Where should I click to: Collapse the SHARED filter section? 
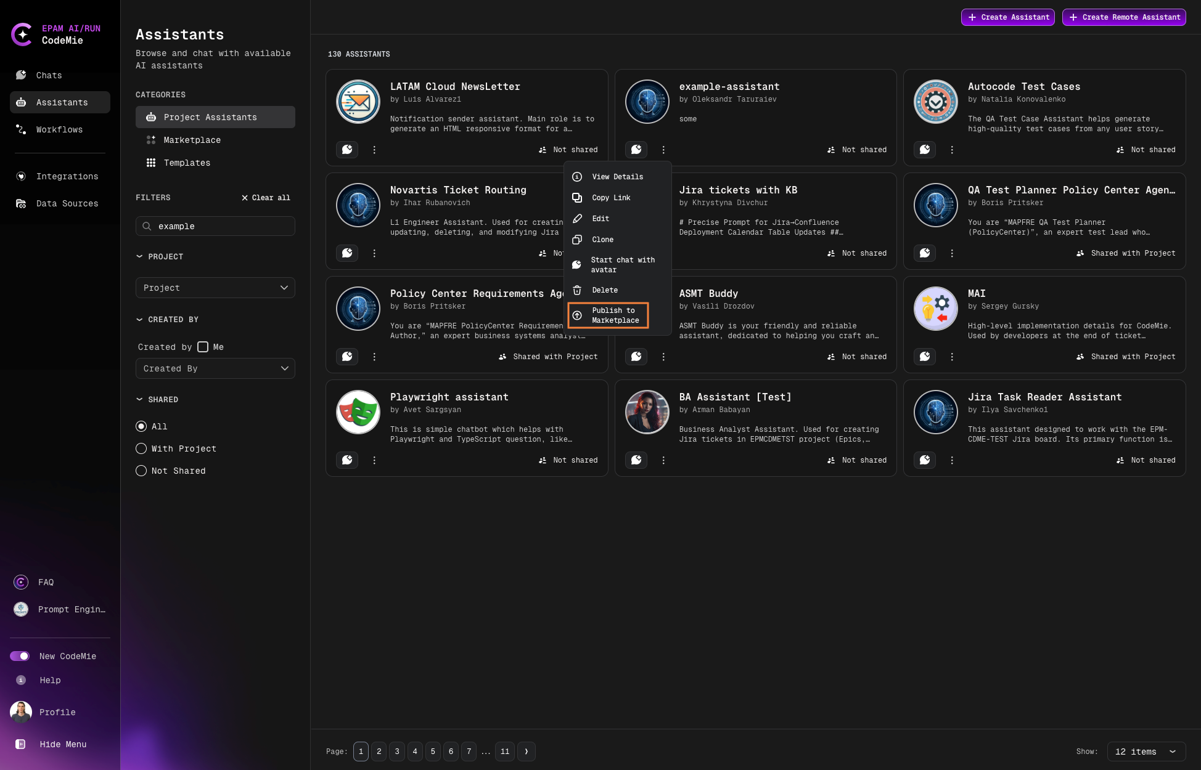click(x=139, y=399)
